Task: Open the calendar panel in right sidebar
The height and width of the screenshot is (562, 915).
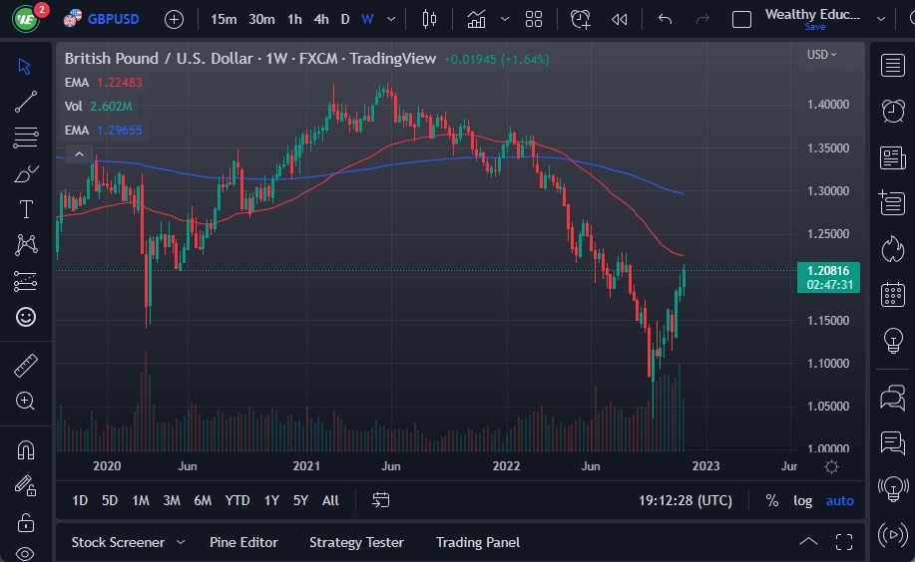Action: [x=892, y=295]
